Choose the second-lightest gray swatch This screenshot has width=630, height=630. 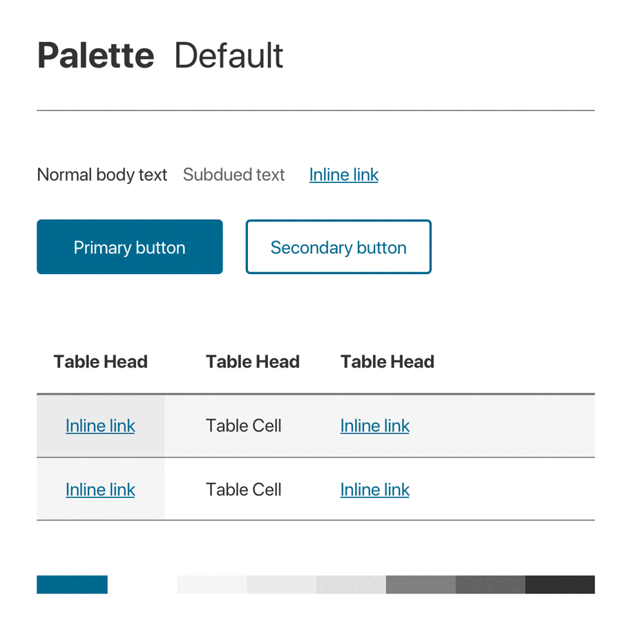click(x=281, y=584)
